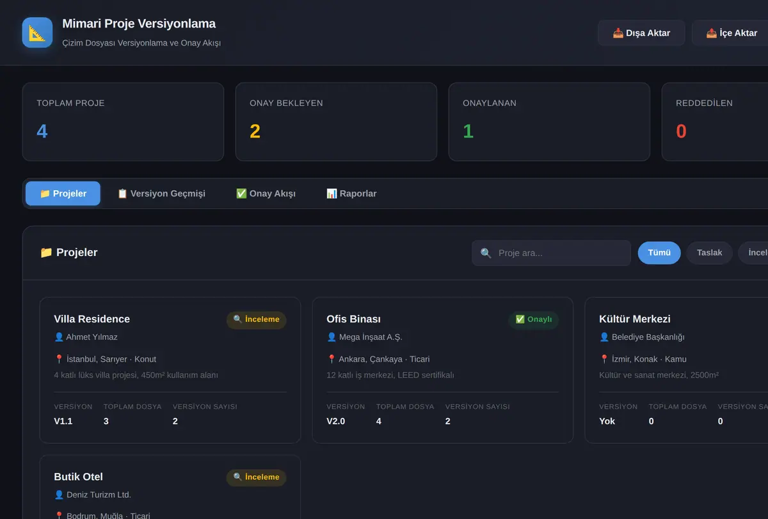The height and width of the screenshot is (519, 768).
Task: Click the description 'Kültür ve sanat merkezi, 2500m²'
Action: [x=659, y=375]
